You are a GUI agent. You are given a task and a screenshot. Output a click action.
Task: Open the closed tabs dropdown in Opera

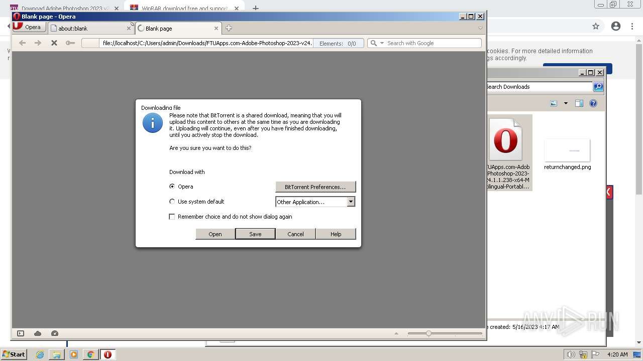pos(480,28)
